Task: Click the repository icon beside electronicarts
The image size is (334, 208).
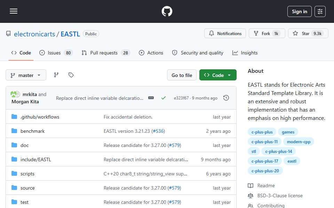Action: [x=8, y=34]
